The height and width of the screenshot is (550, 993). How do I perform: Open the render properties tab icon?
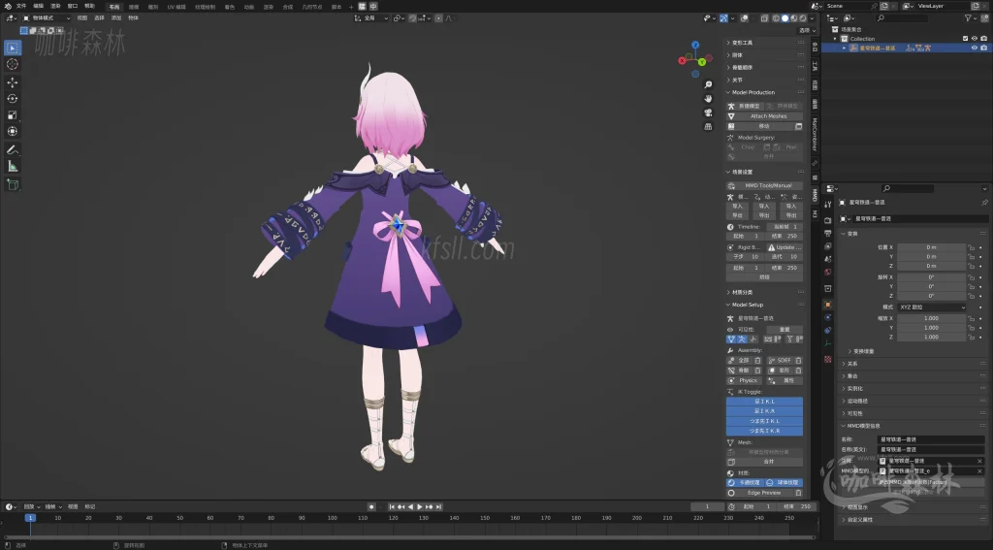pos(828,220)
